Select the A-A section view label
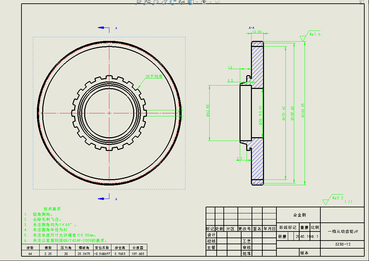The image size is (369, 261). 252,28
